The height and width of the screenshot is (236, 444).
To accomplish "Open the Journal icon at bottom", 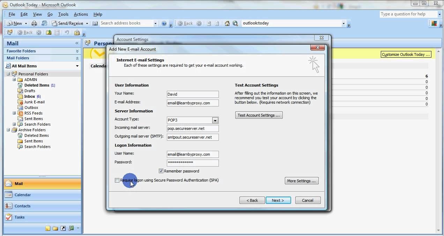I will 71,228.
